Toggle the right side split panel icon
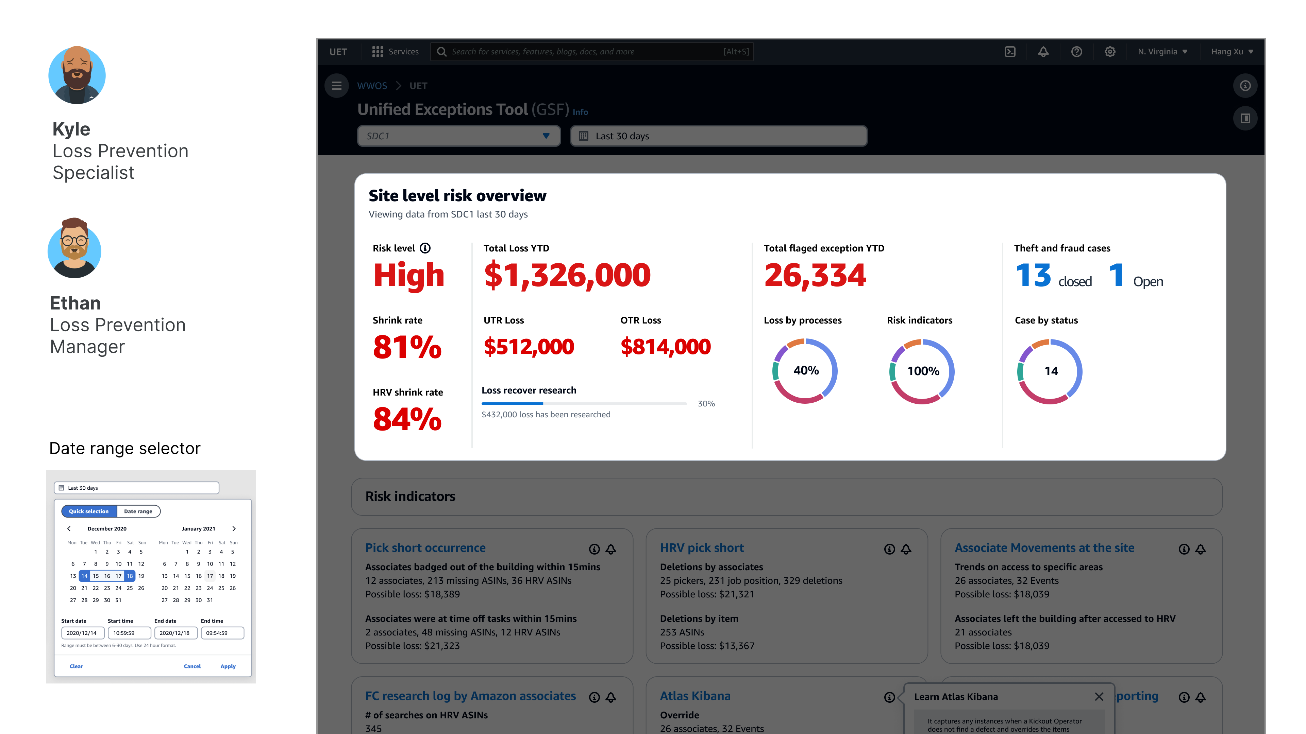The image size is (1306, 734). (1245, 119)
